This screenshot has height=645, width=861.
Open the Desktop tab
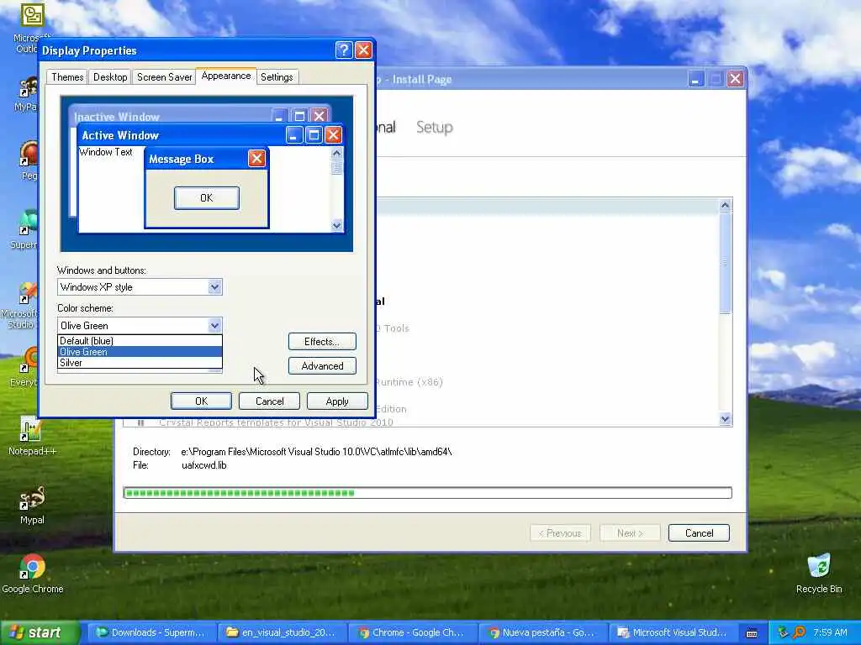110,76
